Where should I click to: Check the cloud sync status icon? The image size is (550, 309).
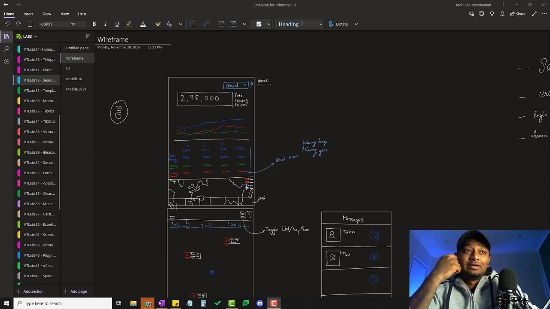click(471, 14)
